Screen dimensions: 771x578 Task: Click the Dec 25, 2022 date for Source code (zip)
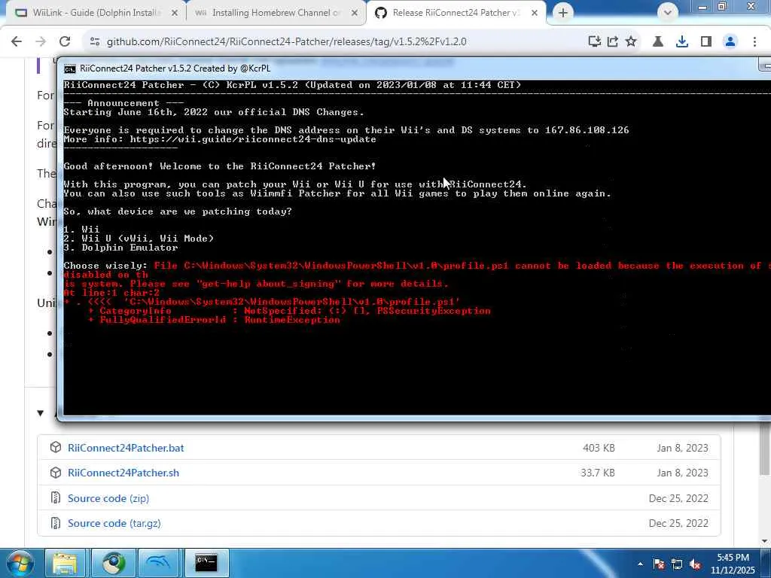pos(678,498)
